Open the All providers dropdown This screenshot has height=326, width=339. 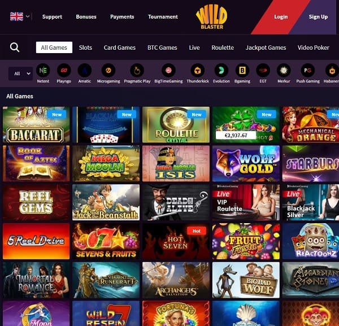(20, 73)
